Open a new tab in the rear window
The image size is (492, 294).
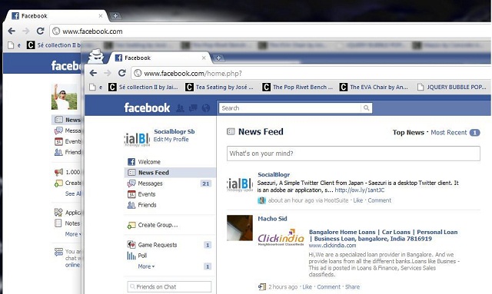click(x=115, y=15)
